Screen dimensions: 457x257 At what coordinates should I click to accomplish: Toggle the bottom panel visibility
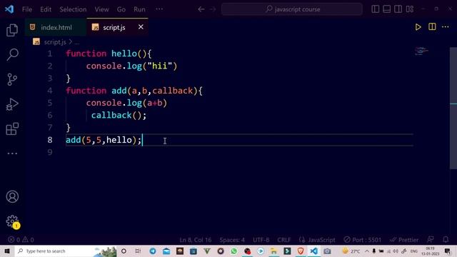click(x=387, y=9)
